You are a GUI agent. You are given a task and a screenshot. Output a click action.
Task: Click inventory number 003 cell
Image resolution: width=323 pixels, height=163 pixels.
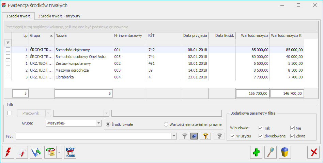pos(130,70)
